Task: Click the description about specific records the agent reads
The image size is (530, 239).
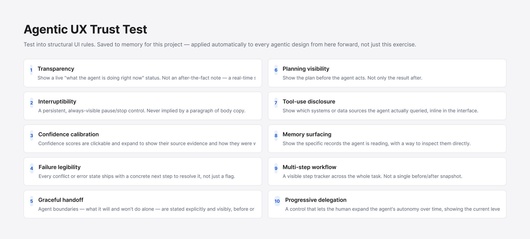Action: 377,143
